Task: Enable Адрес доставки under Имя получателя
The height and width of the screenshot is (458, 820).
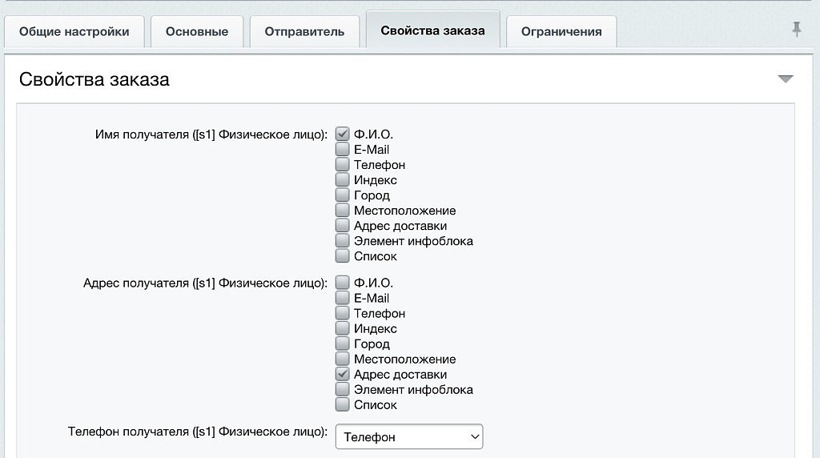Action: pyautogui.click(x=343, y=226)
